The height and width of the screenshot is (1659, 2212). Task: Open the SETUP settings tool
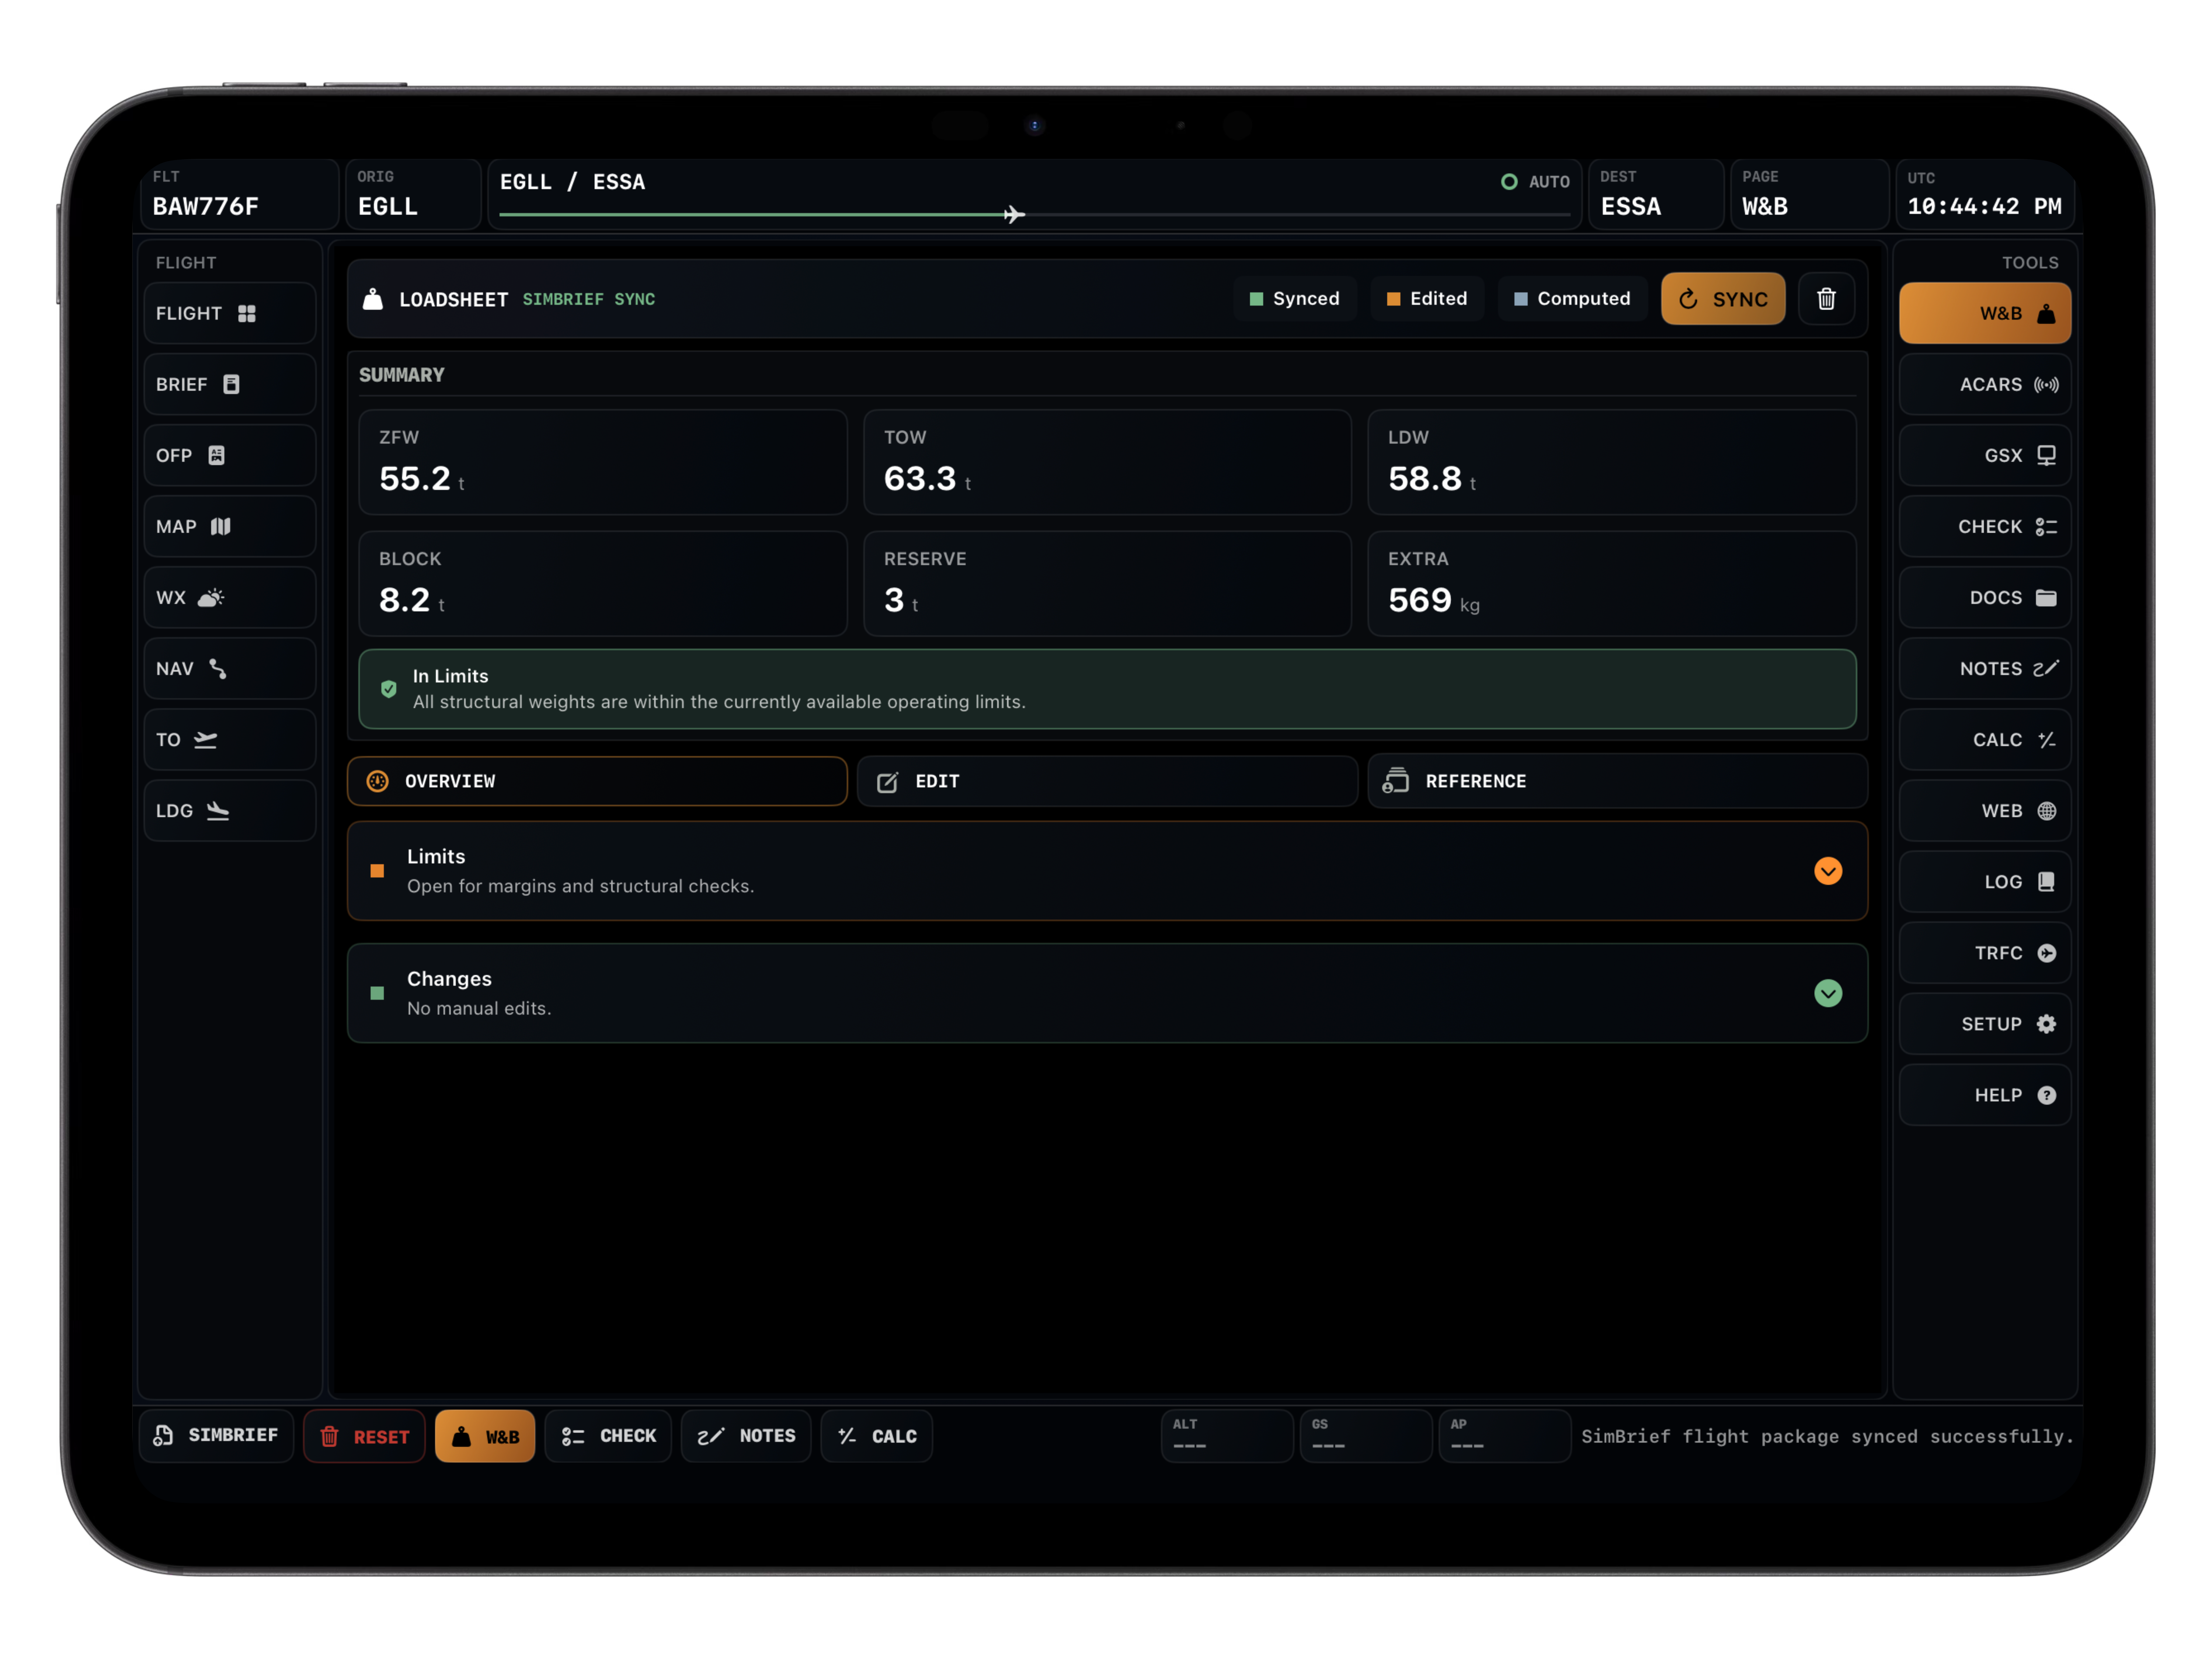(x=1985, y=1024)
